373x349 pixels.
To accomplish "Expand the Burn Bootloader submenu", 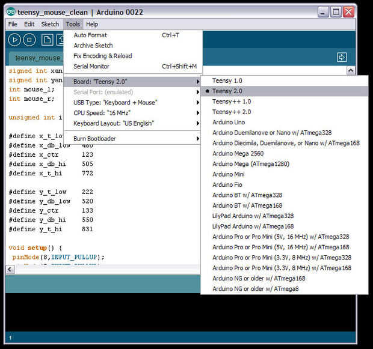I will coord(133,139).
